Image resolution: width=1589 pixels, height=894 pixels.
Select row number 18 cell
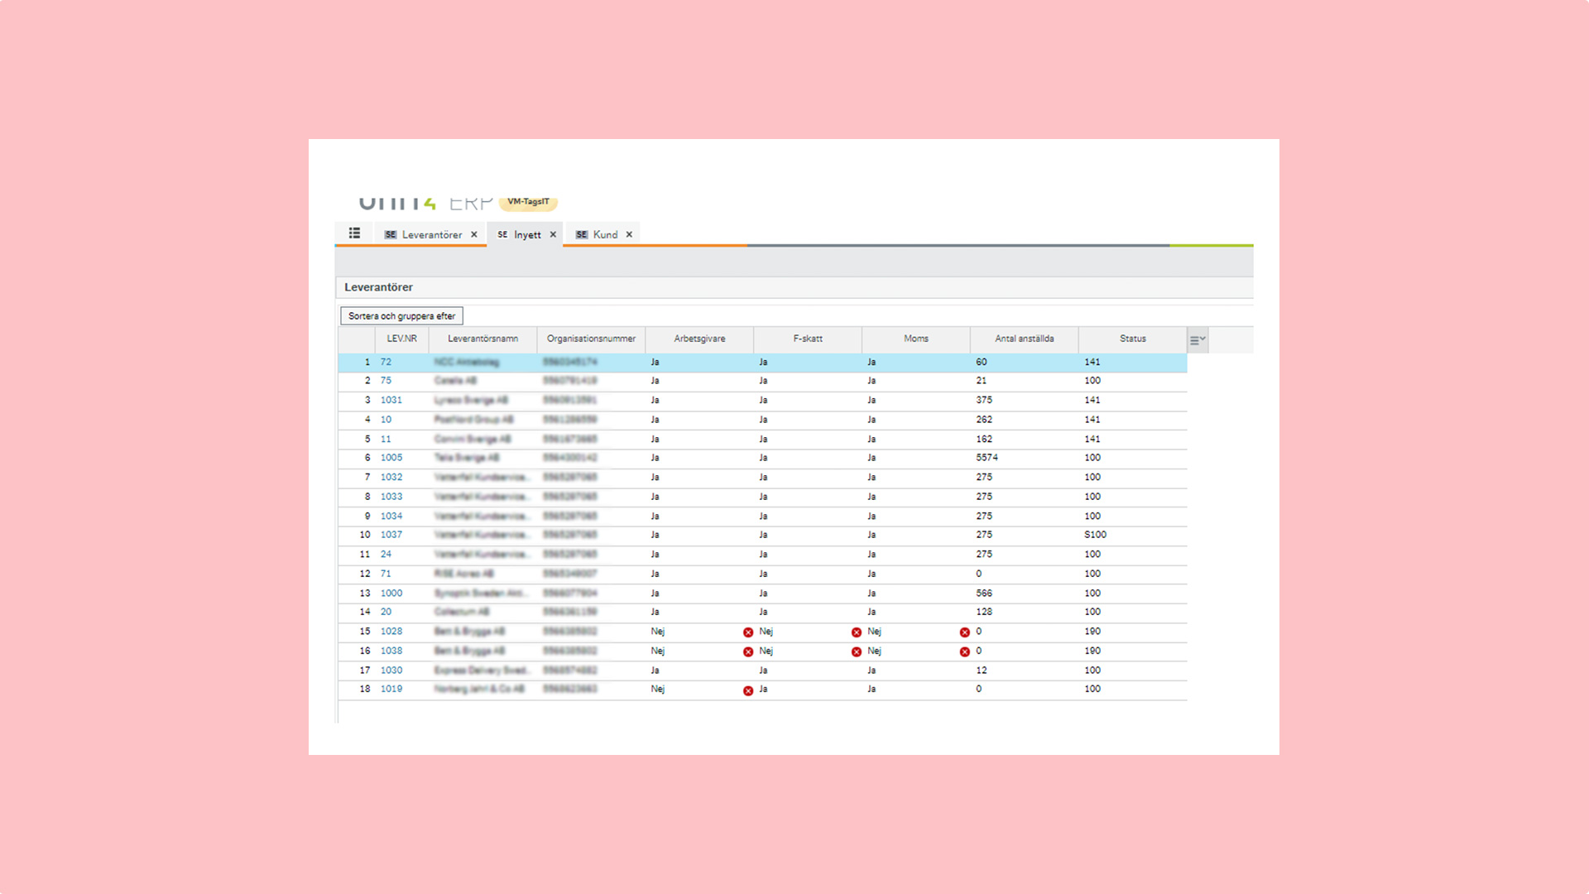(357, 689)
